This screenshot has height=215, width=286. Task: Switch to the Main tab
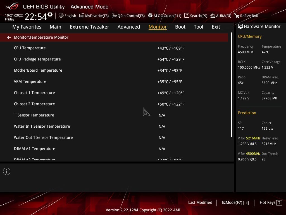[x=56, y=27]
